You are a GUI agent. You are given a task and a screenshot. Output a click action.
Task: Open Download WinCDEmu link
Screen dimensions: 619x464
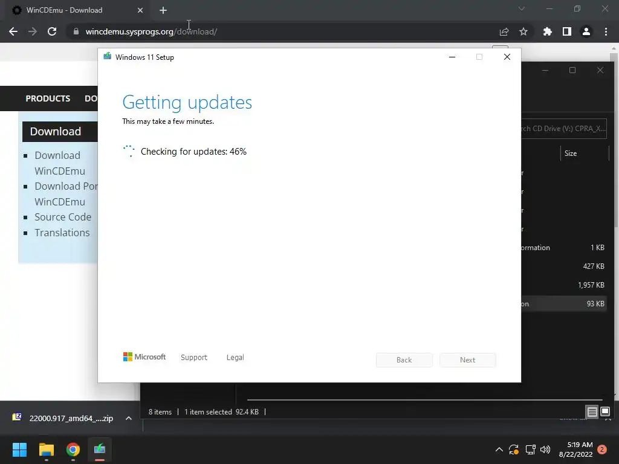[x=60, y=163]
